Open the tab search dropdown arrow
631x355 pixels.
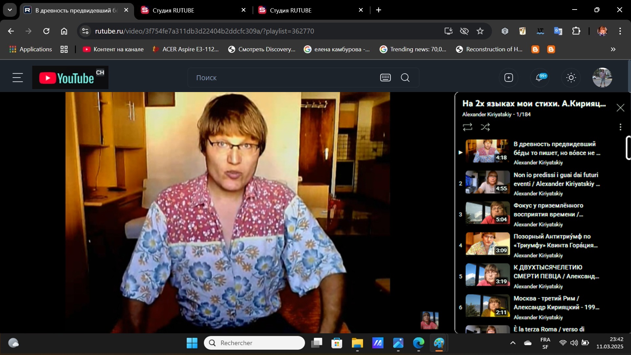coord(10,10)
